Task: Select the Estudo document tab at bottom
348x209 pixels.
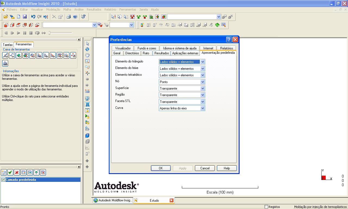Action: coord(154,201)
